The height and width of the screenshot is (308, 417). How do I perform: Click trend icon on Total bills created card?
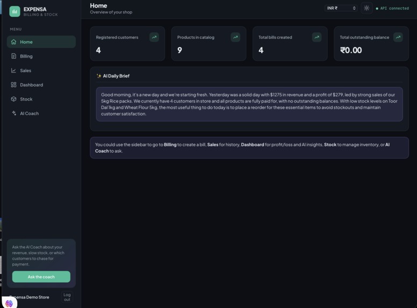[x=317, y=37]
